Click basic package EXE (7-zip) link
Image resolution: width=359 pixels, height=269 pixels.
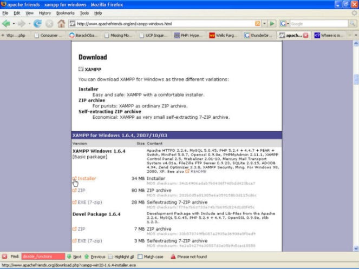(x=90, y=203)
